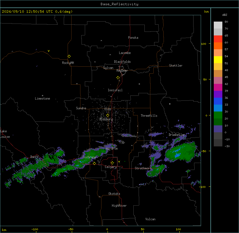Image resolution: width=239 pixels, height=233 pixels.
Task: Pick the orange 57-60 dBZ legend swatch
Action: [218, 46]
